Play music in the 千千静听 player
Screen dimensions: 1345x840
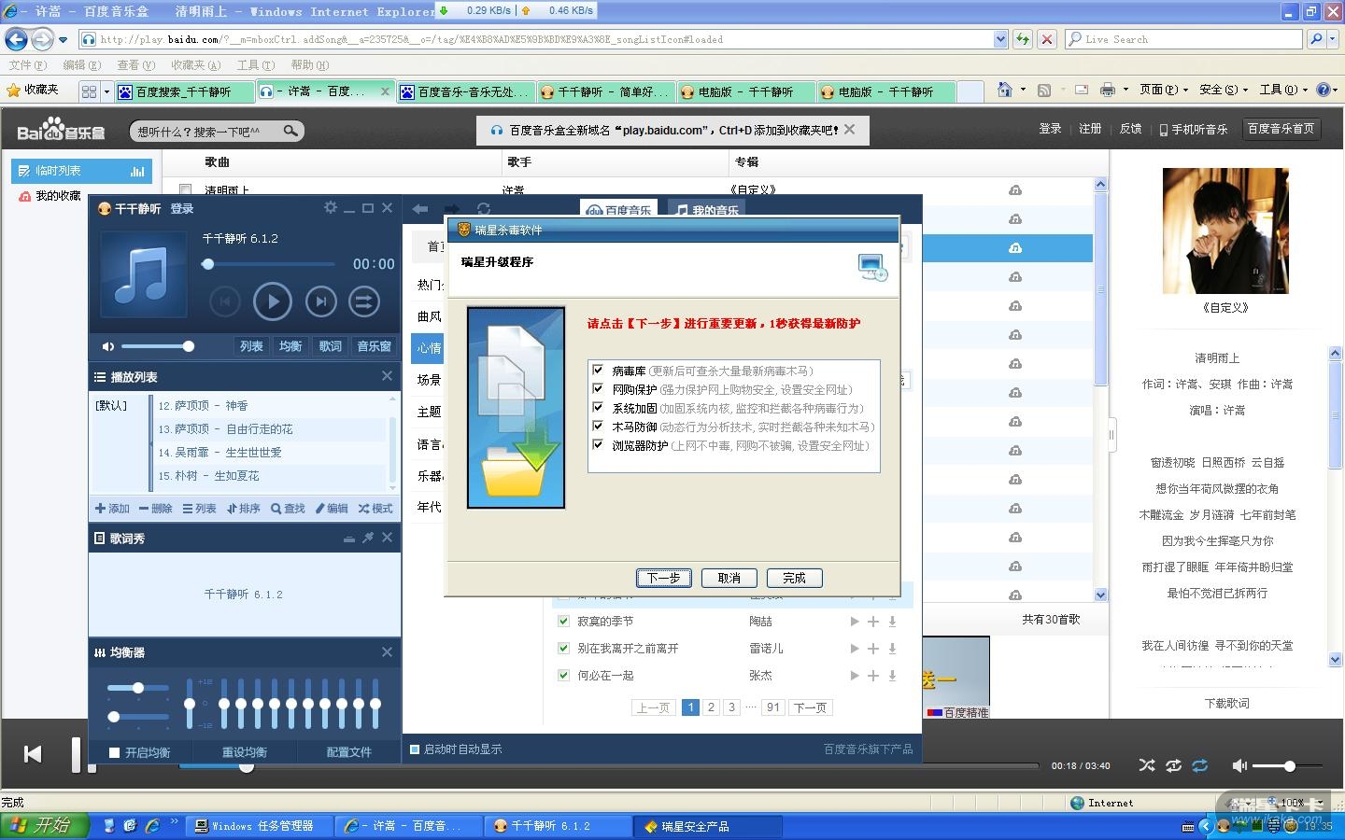point(273,301)
